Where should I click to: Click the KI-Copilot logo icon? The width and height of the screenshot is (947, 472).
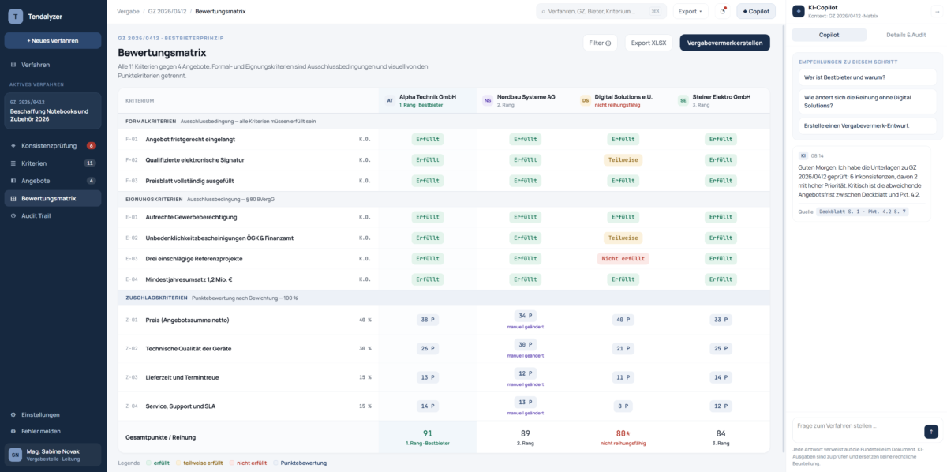pyautogui.click(x=799, y=11)
